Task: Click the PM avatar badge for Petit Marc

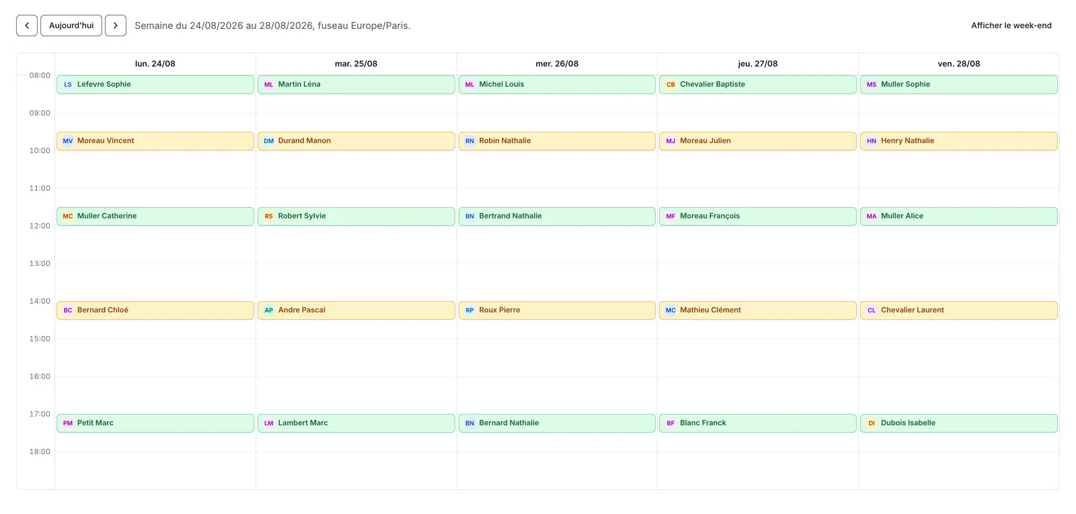Action: tap(68, 423)
